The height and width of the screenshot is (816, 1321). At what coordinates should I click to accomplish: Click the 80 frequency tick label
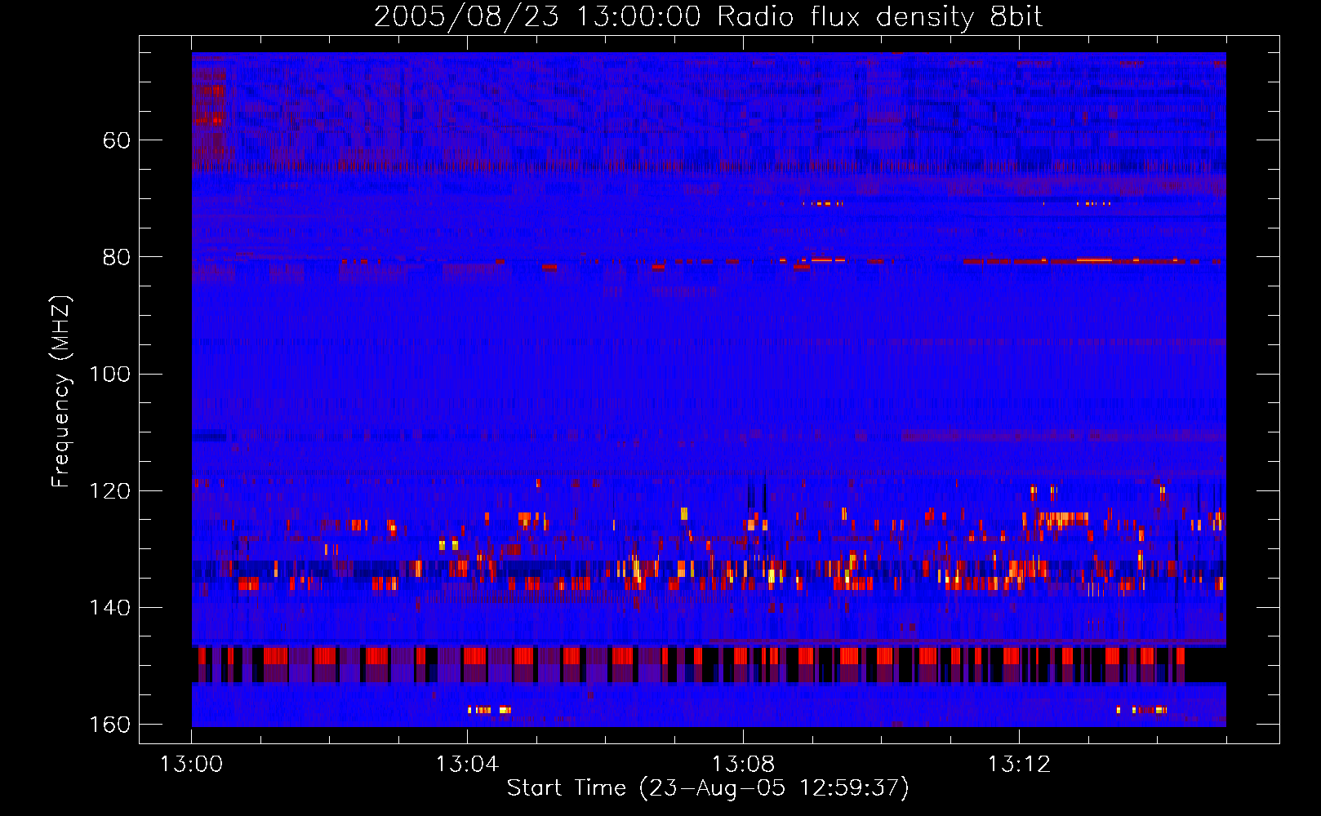coord(117,257)
